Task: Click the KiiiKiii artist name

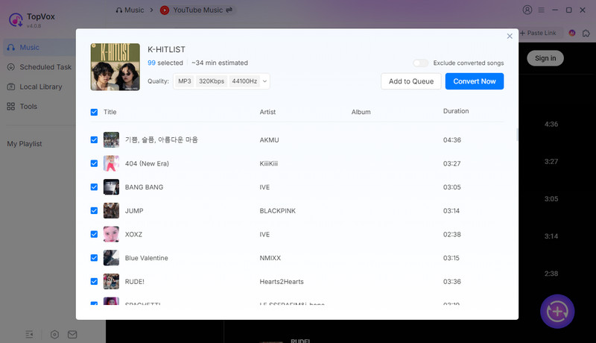Action: click(x=269, y=164)
